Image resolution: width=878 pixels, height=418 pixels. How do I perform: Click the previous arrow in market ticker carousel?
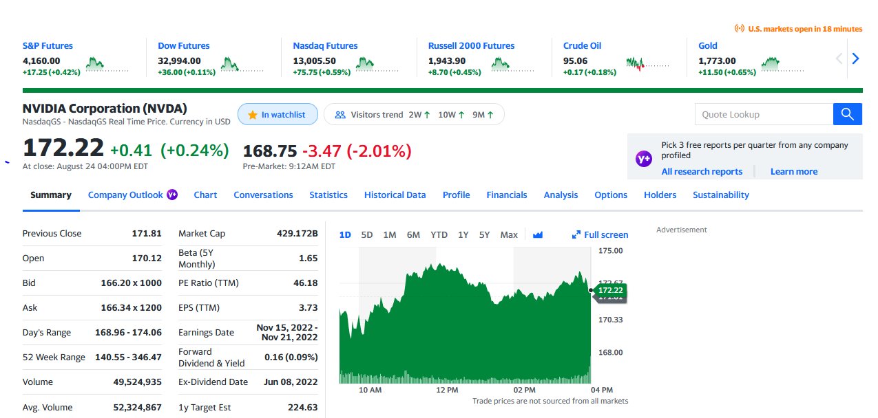(839, 58)
